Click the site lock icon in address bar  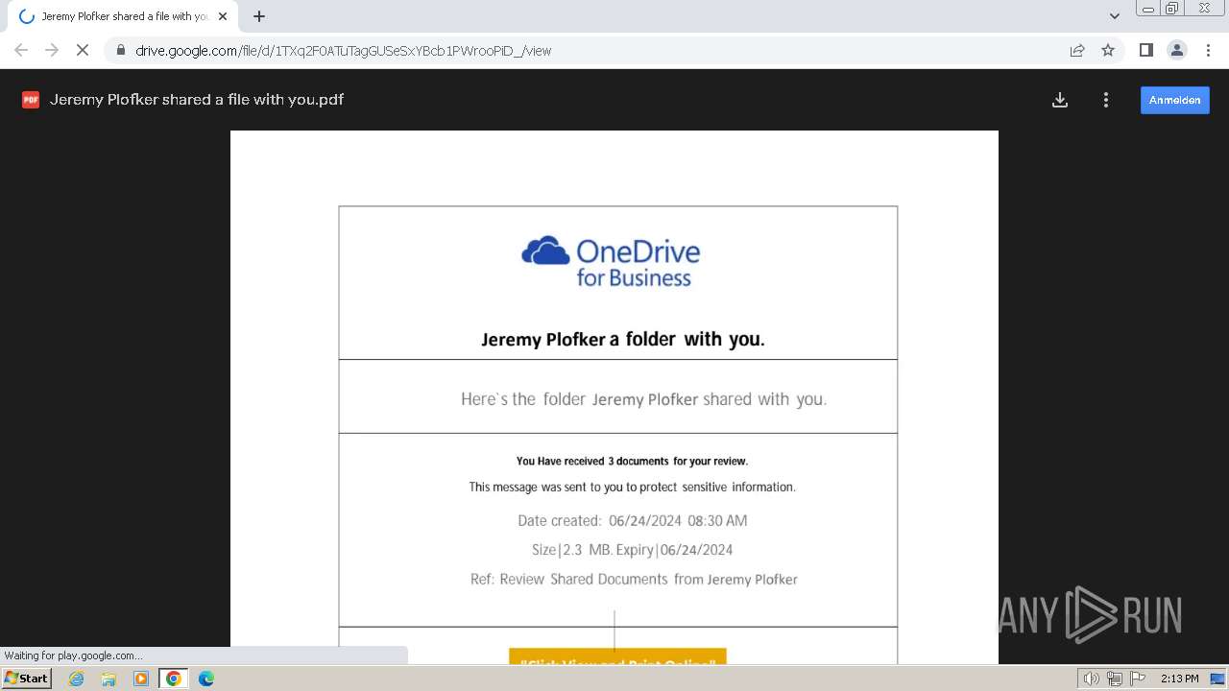(x=121, y=51)
